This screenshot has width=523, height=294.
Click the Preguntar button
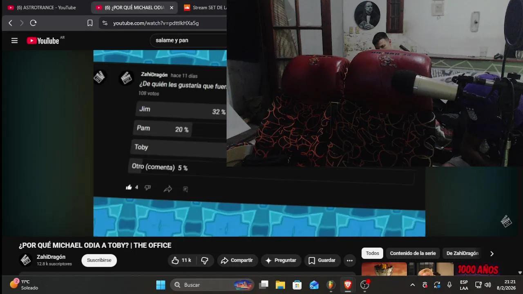pyautogui.click(x=281, y=260)
